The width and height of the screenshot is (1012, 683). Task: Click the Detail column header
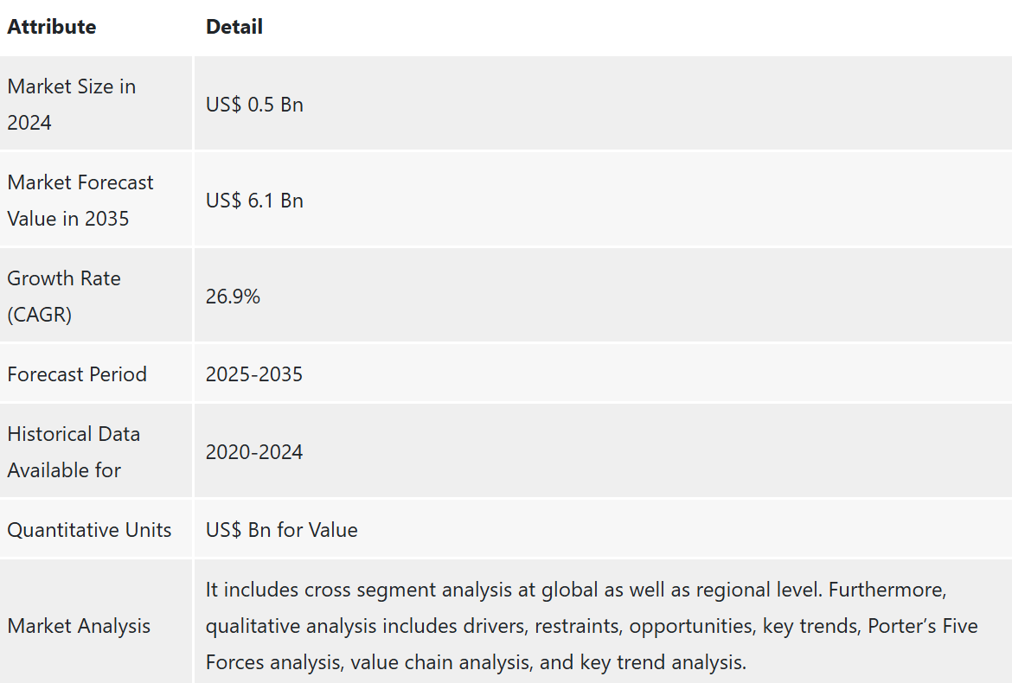pyautogui.click(x=234, y=27)
